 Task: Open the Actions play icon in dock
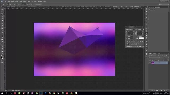(x=146, y=25)
